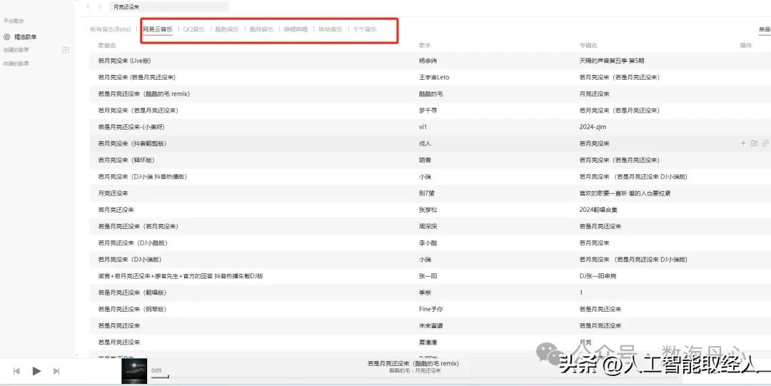Image resolution: width=771 pixels, height=386 pixels.
Task: Click artist 杨宗纬
Action: 428,61
